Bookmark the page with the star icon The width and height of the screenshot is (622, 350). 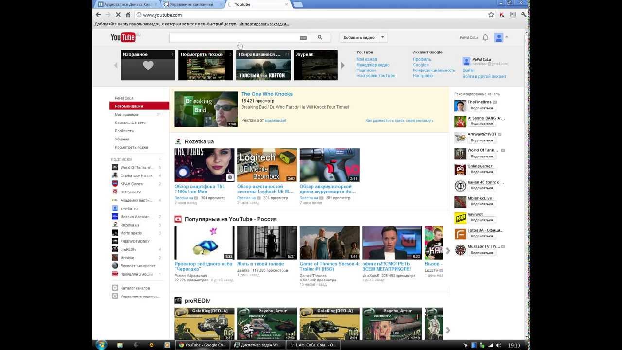(491, 15)
